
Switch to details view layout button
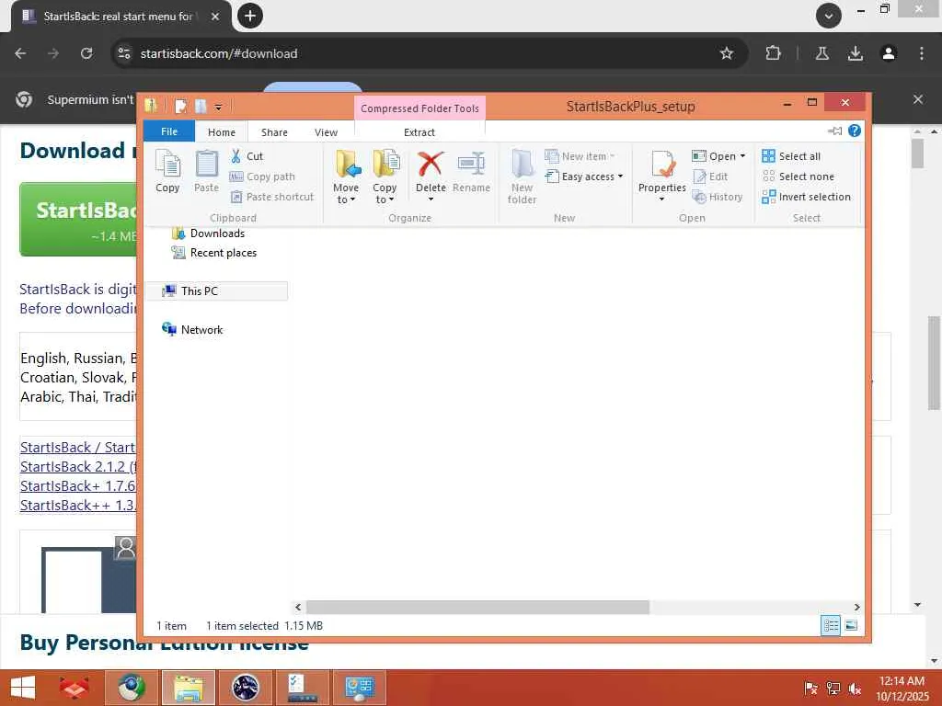tap(831, 625)
